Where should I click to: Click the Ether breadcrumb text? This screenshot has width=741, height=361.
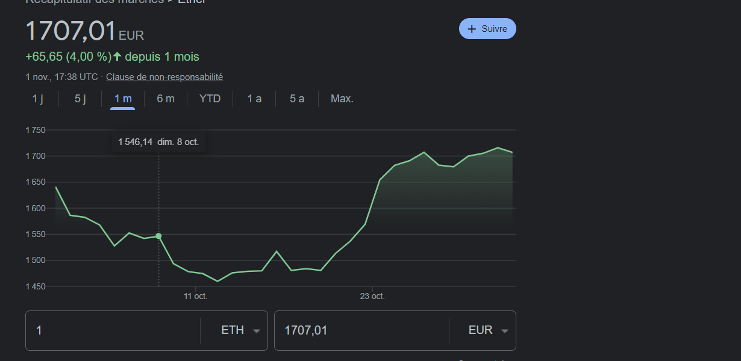(192, 2)
